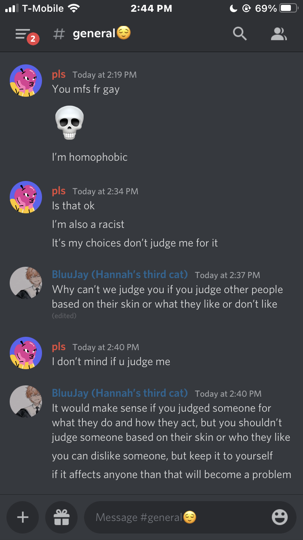This screenshot has width=303, height=540.
Task: Show the member list icon
Action: [278, 34]
